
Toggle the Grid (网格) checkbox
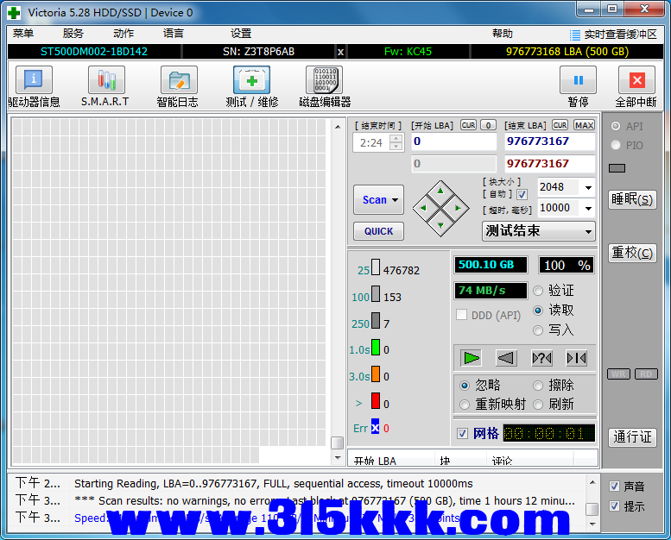coord(462,434)
